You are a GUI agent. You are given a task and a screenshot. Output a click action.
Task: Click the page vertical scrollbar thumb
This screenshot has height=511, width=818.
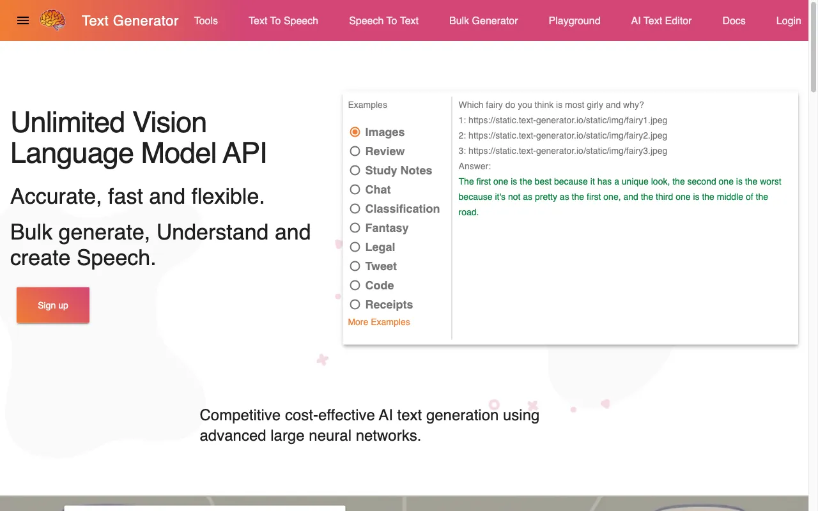(814, 48)
